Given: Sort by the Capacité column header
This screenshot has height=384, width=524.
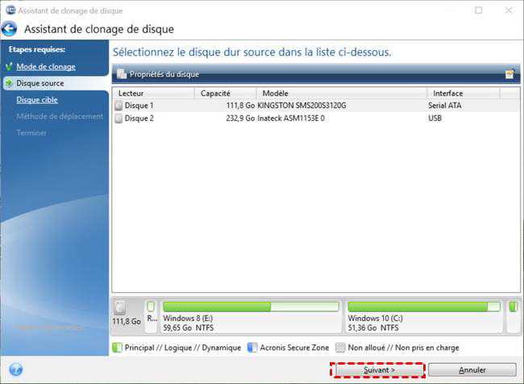Looking at the screenshot, I should click(x=225, y=94).
